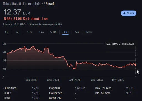
Task: Expand the +Haut row
Action: point(21,93)
